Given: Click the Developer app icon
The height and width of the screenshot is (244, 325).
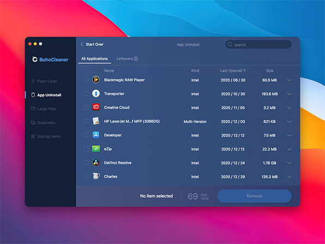Looking at the screenshot, I should pyautogui.click(x=96, y=135).
